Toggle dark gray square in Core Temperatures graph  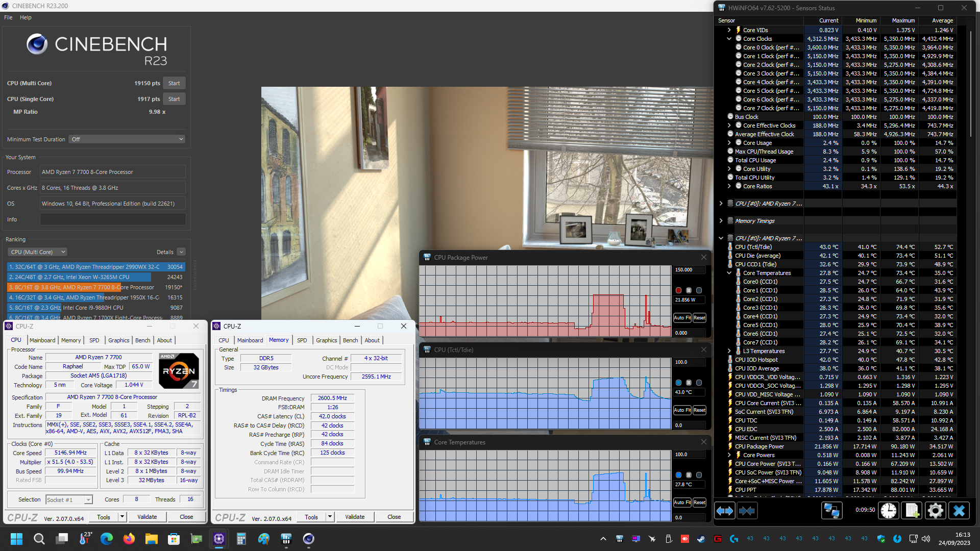(699, 475)
